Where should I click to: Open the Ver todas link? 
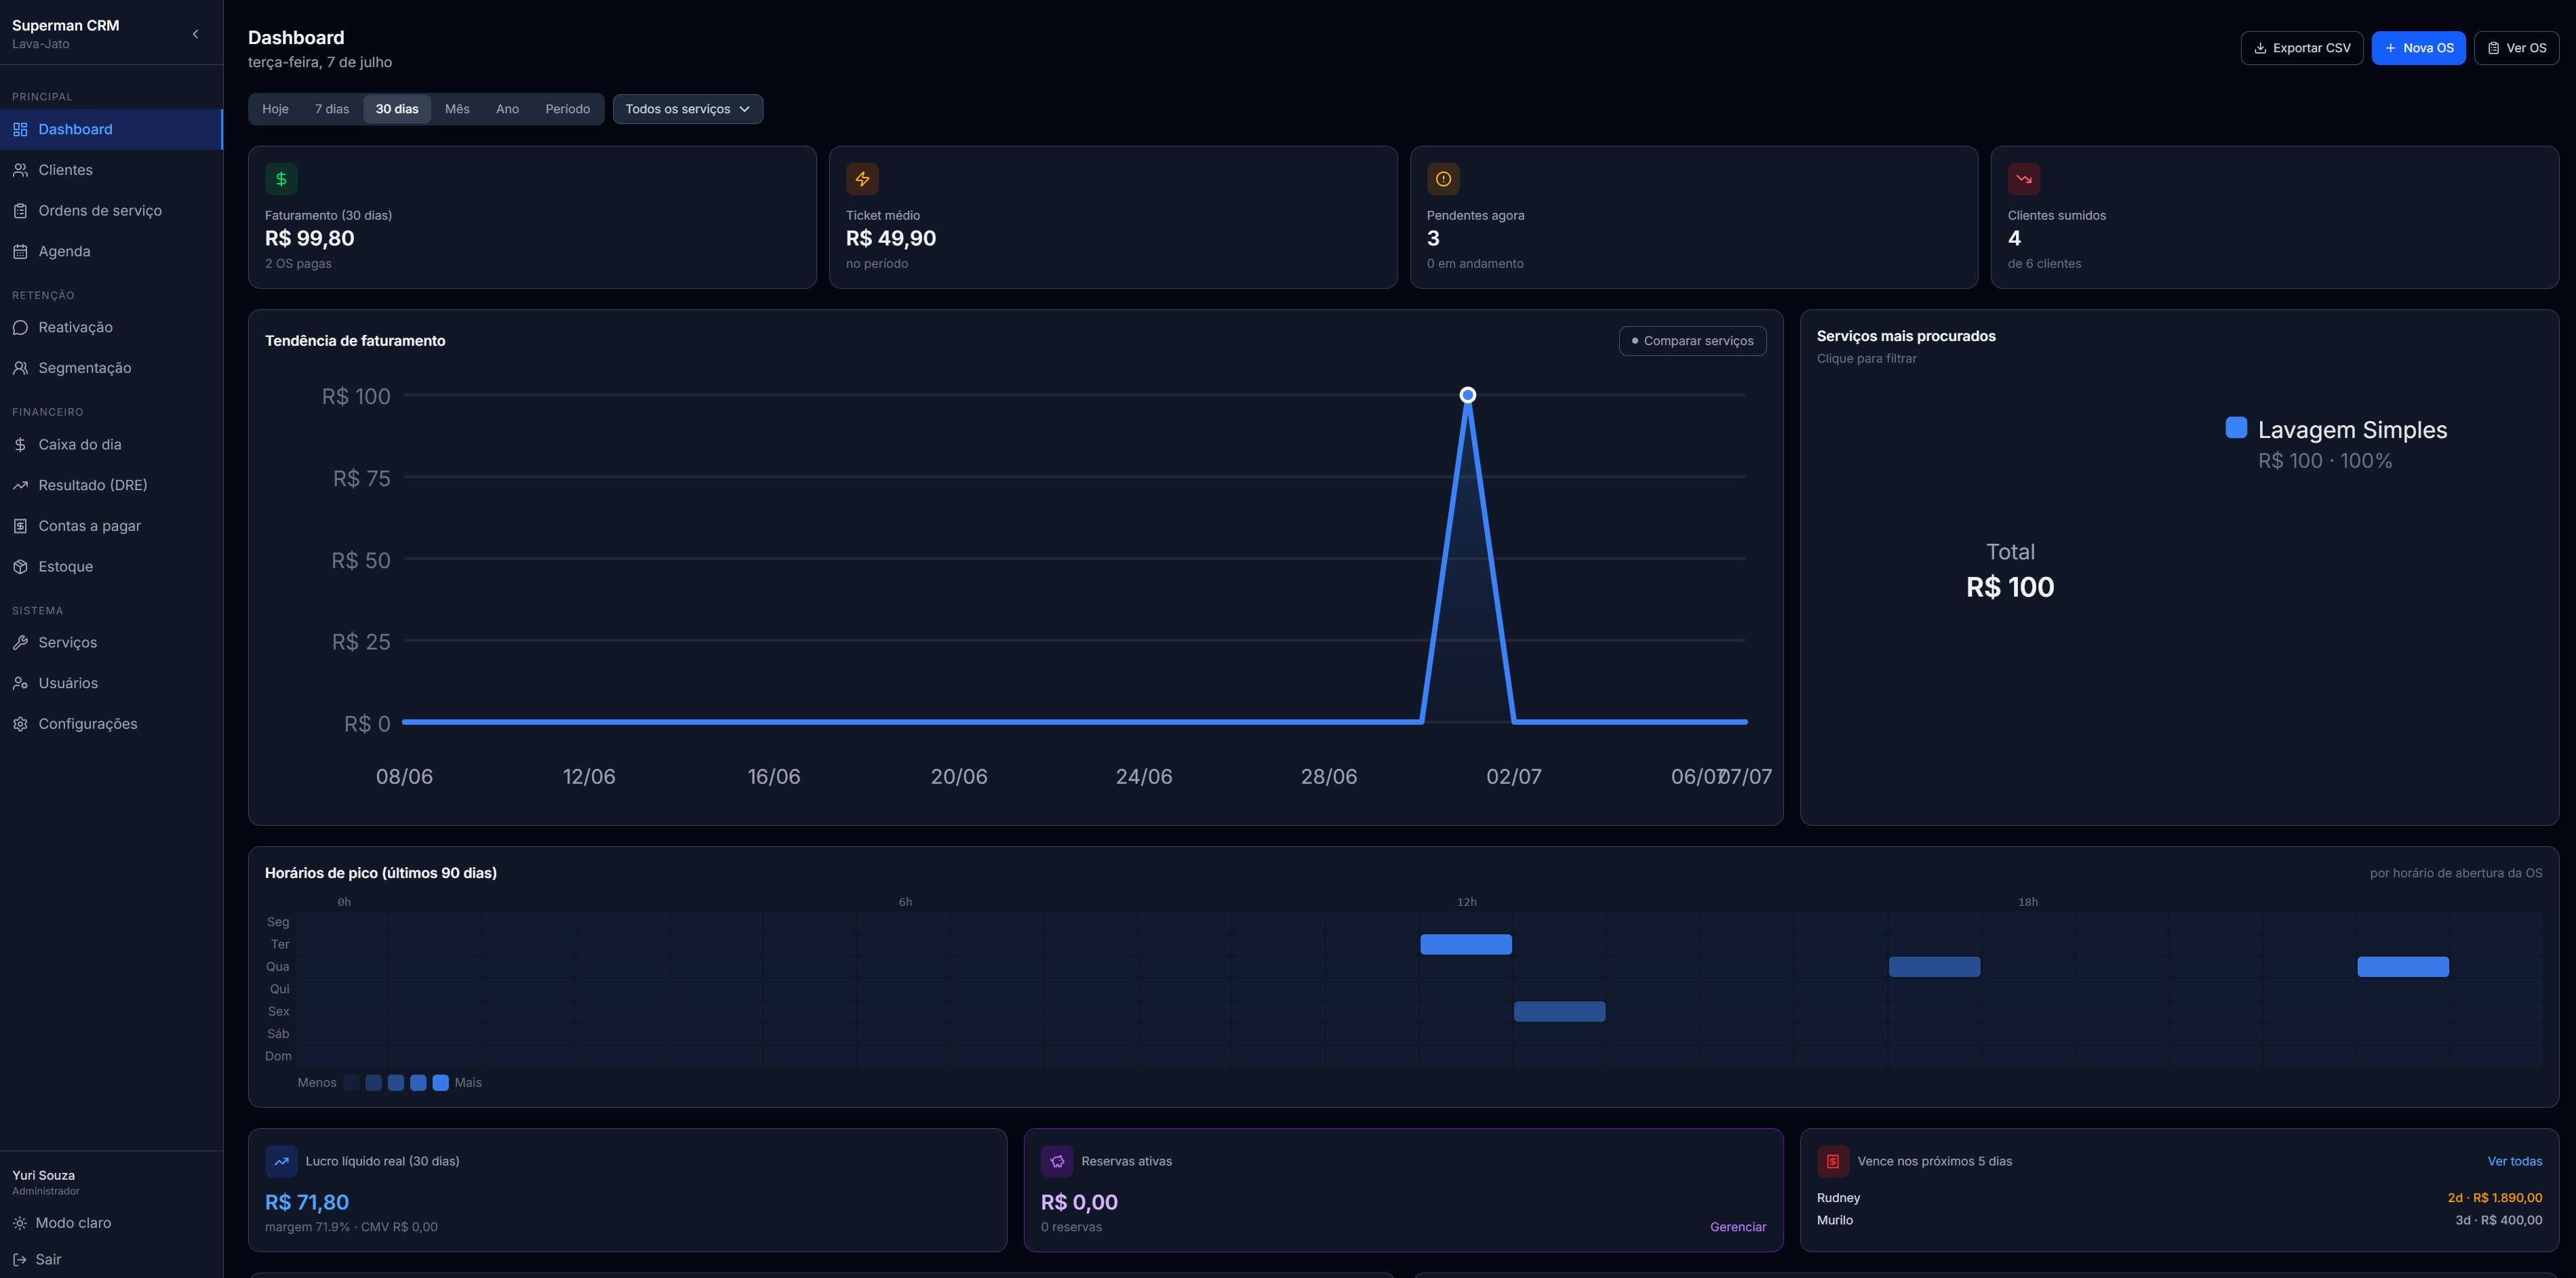pyautogui.click(x=2514, y=1161)
